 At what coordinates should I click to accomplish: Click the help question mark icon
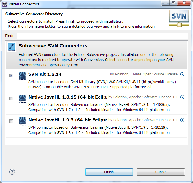tap(12, 172)
